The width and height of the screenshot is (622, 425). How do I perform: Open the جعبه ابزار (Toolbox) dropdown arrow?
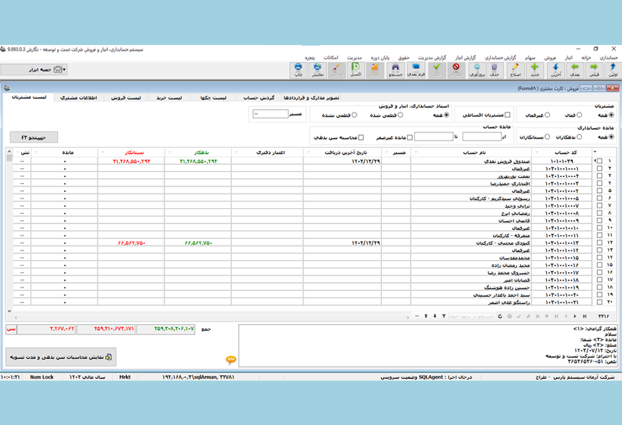64,69
